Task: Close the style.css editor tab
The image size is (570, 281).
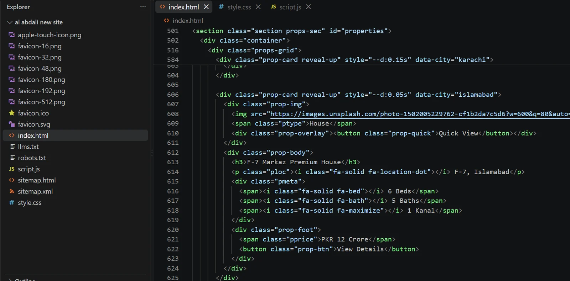Action: click(x=258, y=7)
